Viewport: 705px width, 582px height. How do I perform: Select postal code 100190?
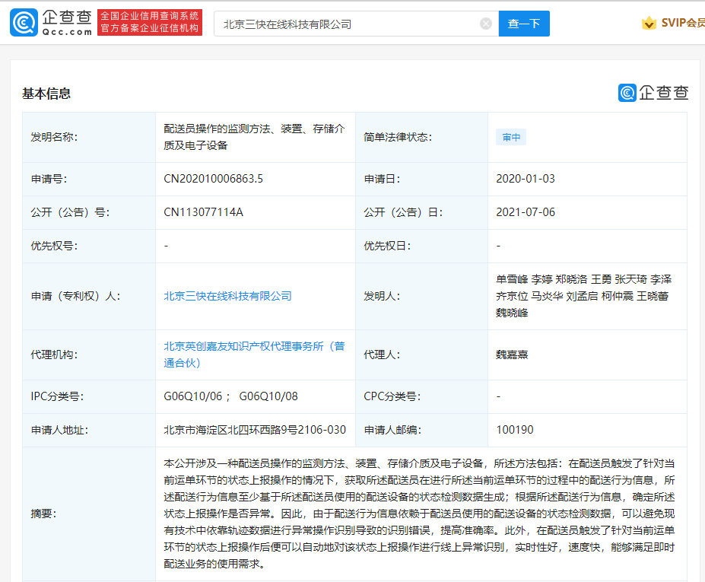coord(514,430)
